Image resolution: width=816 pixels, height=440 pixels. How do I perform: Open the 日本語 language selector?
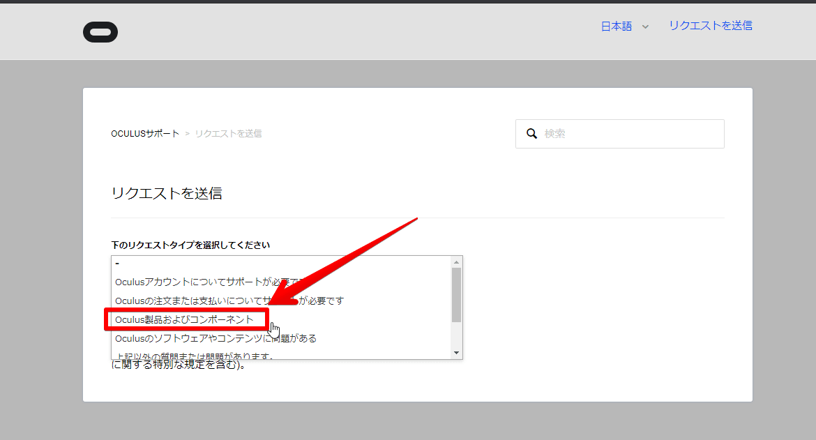[x=617, y=26]
